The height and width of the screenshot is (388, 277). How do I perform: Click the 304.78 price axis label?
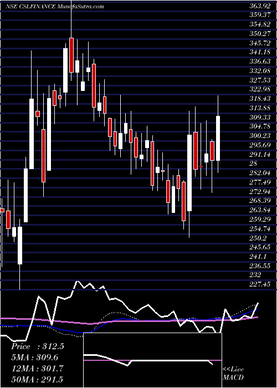tap(259, 126)
